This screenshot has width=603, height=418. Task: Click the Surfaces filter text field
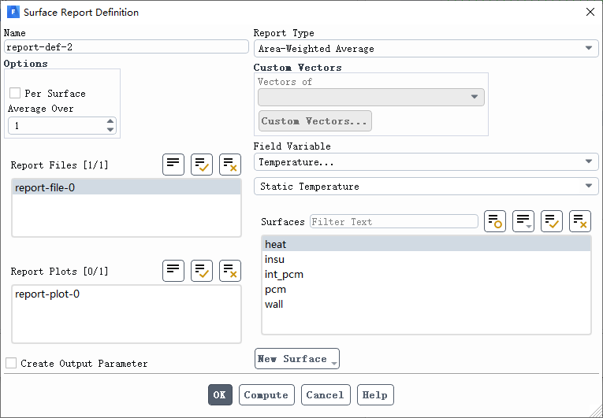click(394, 222)
